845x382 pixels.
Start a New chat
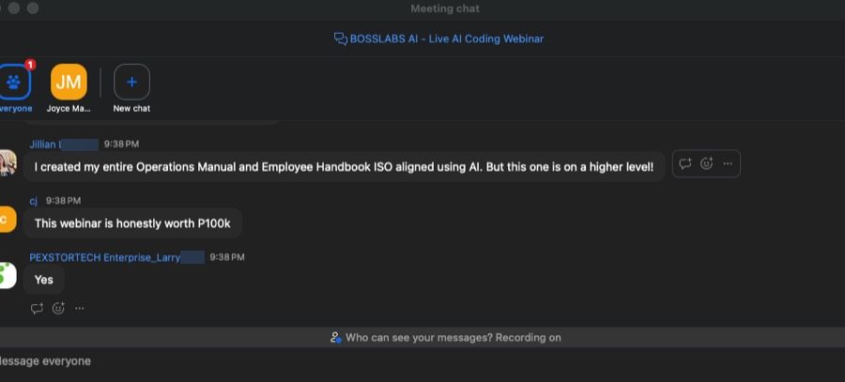(131, 83)
